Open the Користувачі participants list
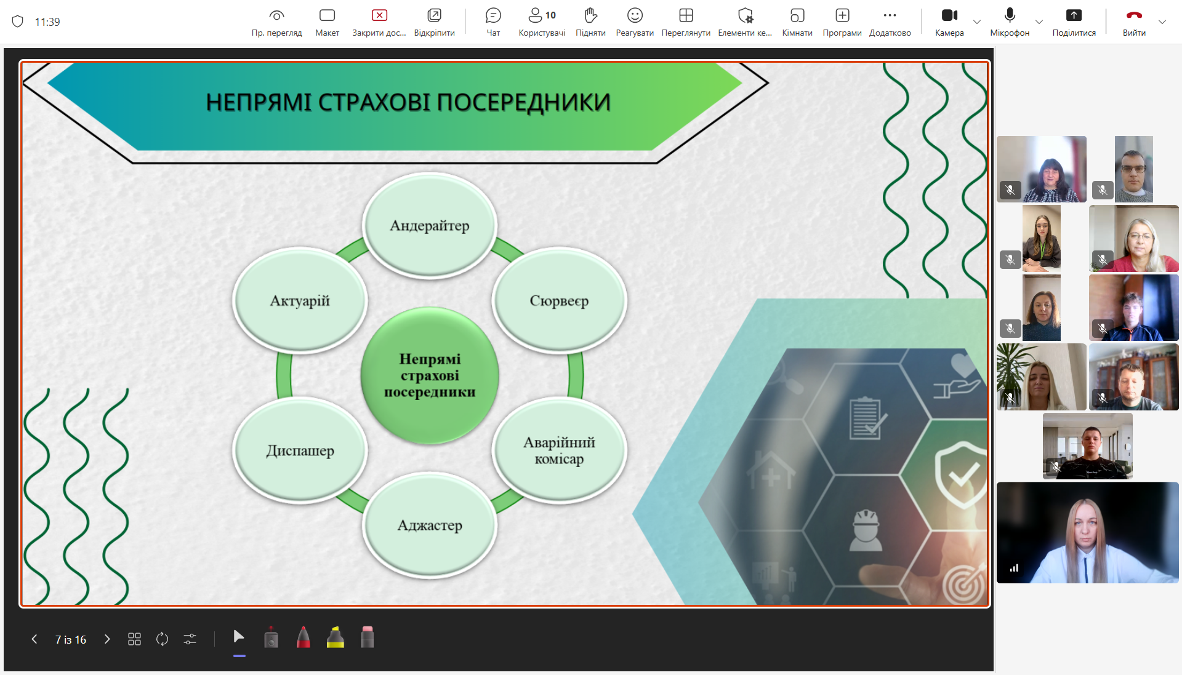This screenshot has height=675, width=1182. click(x=542, y=22)
